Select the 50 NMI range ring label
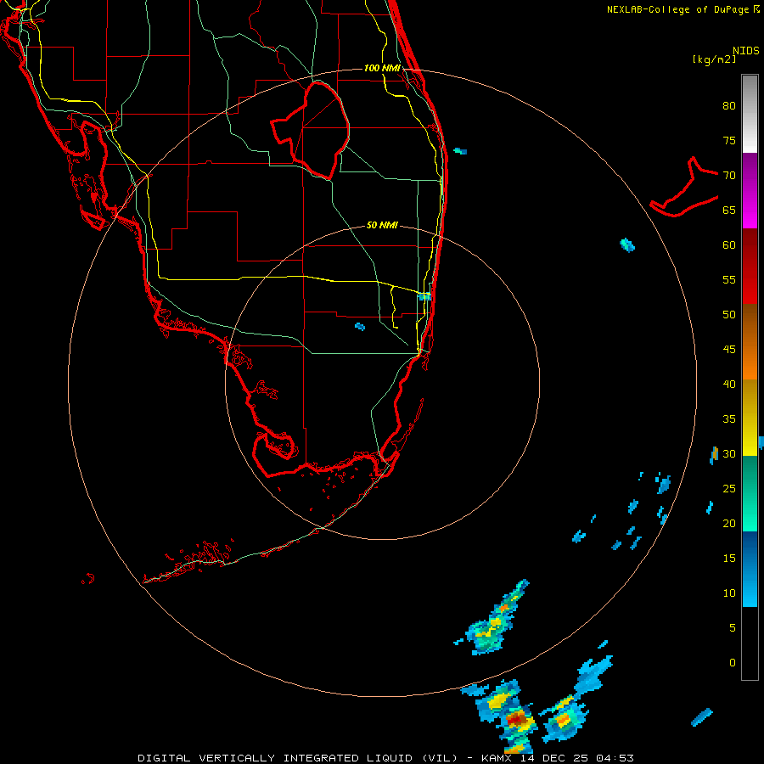Image resolution: width=764 pixels, height=764 pixels. [382, 225]
